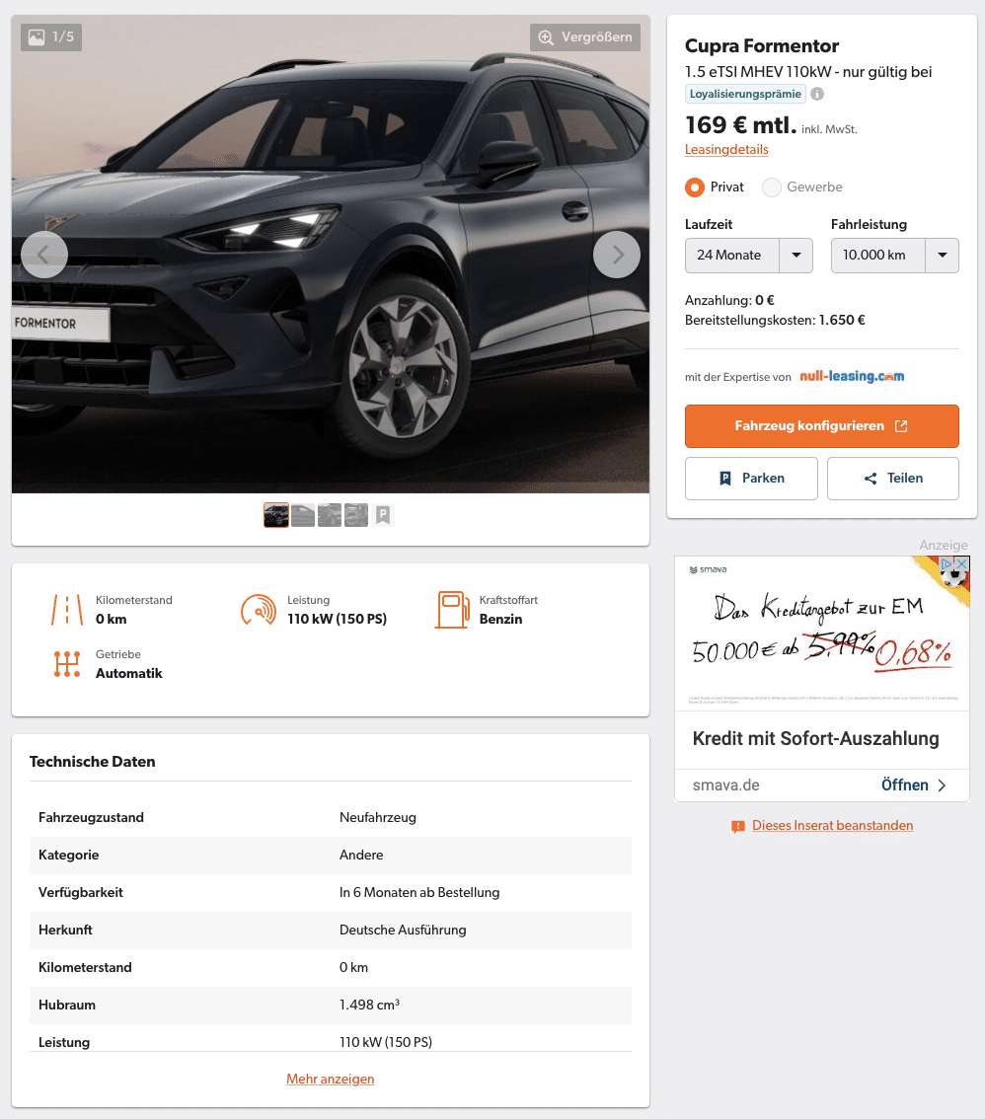Click the Vergrößern magnifier button

(585, 37)
